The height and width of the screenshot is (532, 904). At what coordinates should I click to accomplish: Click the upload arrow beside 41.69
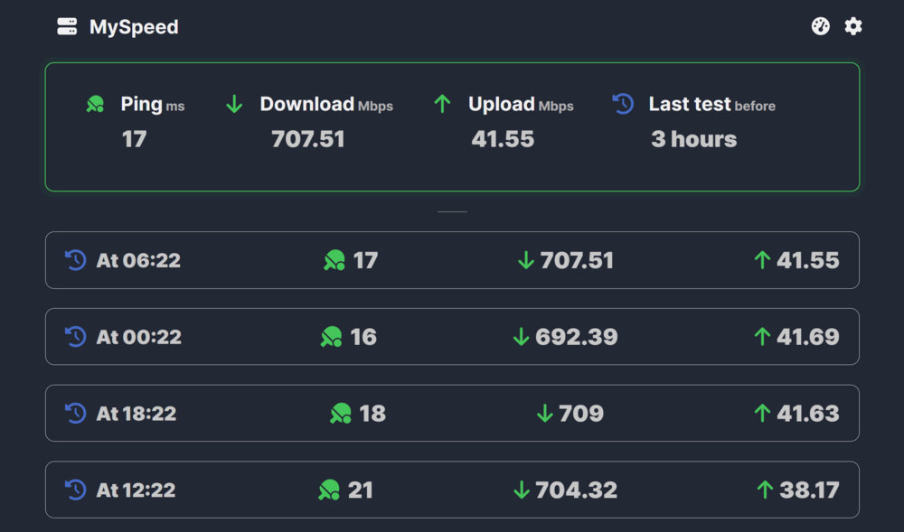[762, 337]
